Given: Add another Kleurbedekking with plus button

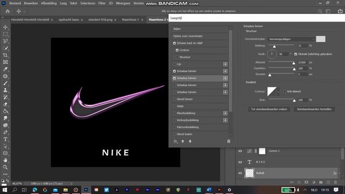Looking at the screenshot, I should point(225,113).
